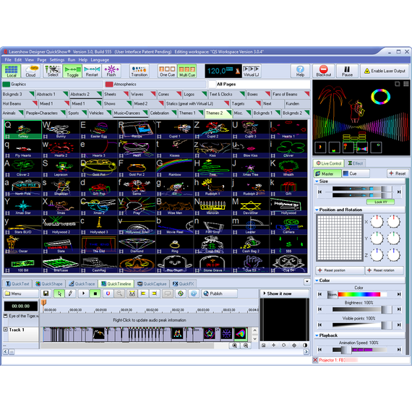Switch to One Cue mode

(x=167, y=71)
